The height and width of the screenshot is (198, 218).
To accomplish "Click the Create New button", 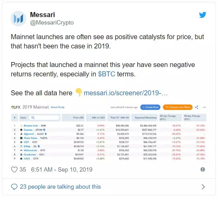I will pos(150,107).
